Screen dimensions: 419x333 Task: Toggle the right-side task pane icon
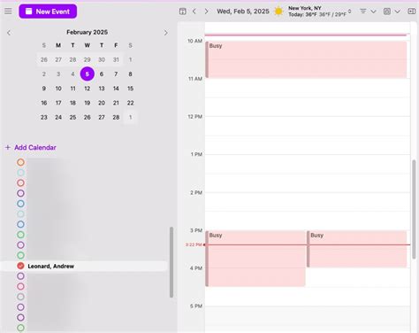tap(412, 12)
